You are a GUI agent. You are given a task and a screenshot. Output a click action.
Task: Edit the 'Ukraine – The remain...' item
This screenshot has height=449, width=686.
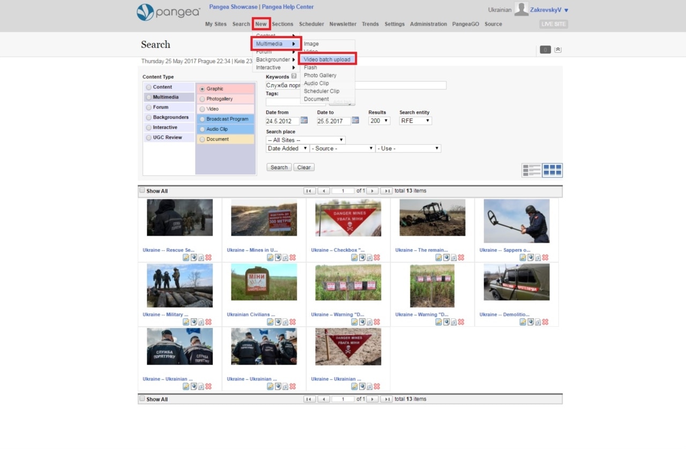(x=438, y=258)
